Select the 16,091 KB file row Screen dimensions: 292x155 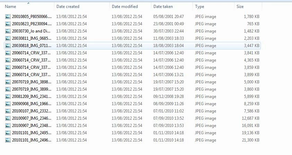pyautogui.click(x=132, y=125)
